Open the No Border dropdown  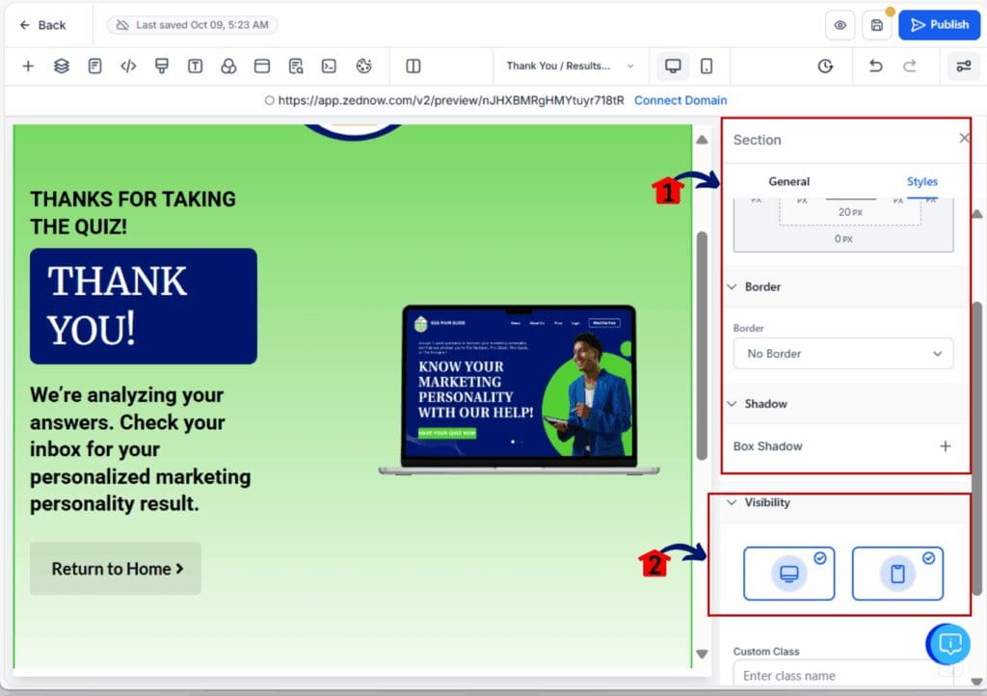(x=842, y=354)
